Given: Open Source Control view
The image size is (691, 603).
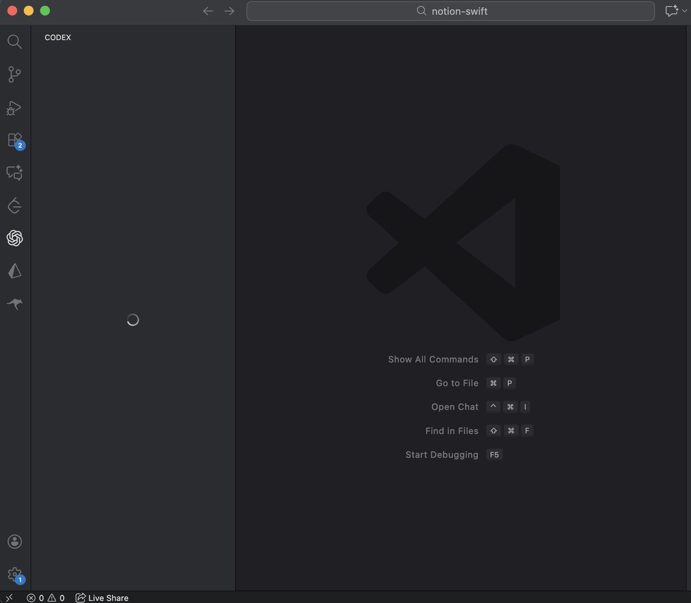Looking at the screenshot, I should [x=14, y=74].
